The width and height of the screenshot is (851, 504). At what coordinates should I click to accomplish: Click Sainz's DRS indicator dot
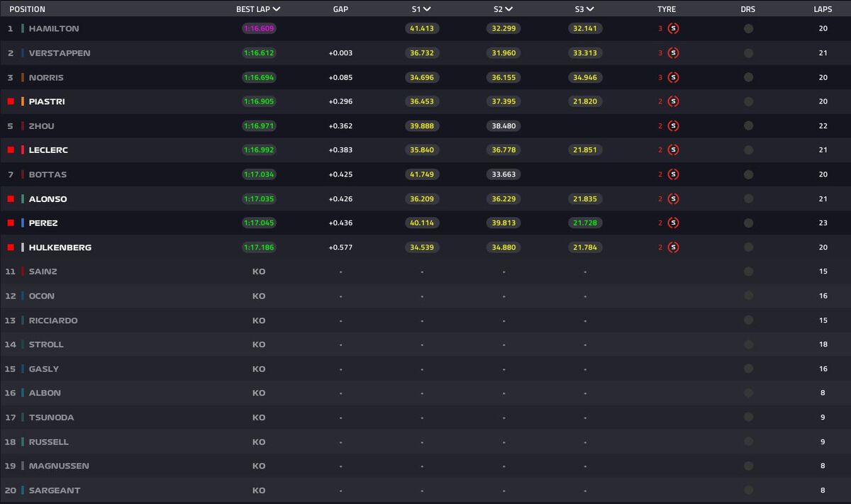pyautogui.click(x=748, y=271)
